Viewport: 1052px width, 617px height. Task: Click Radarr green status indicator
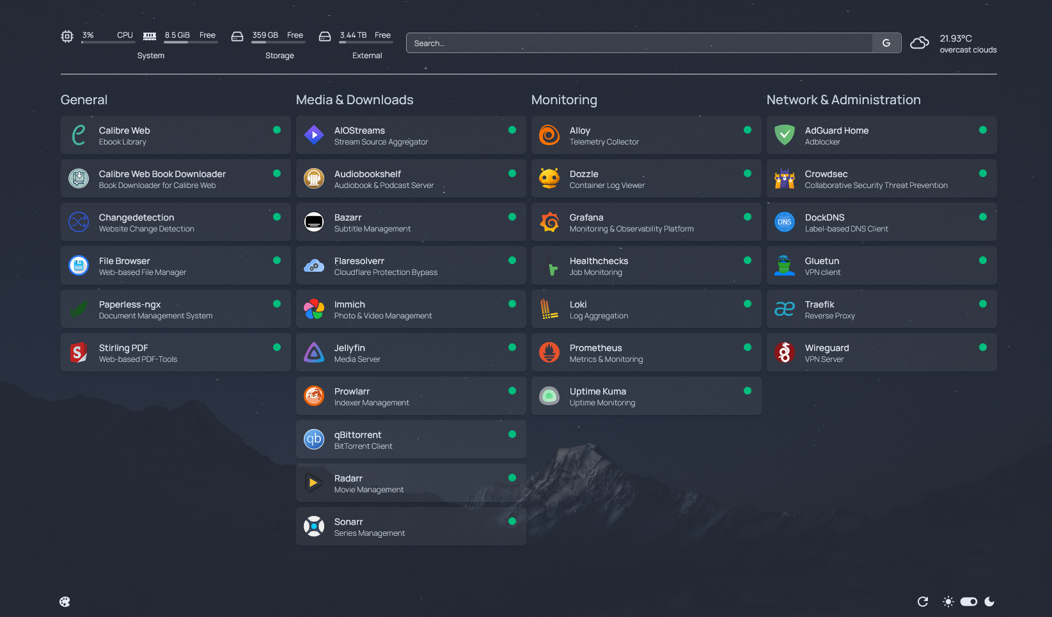tap(512, 478)
